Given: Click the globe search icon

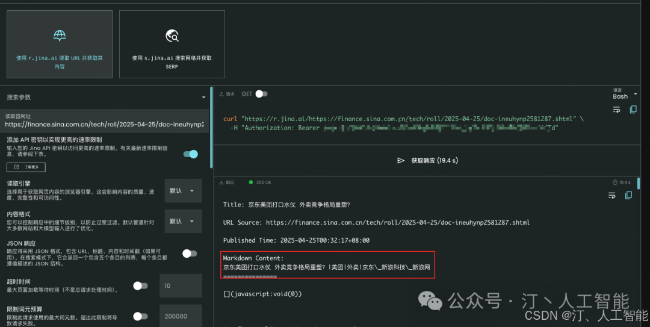Looking at the screenshot, I should coord(172,36).
